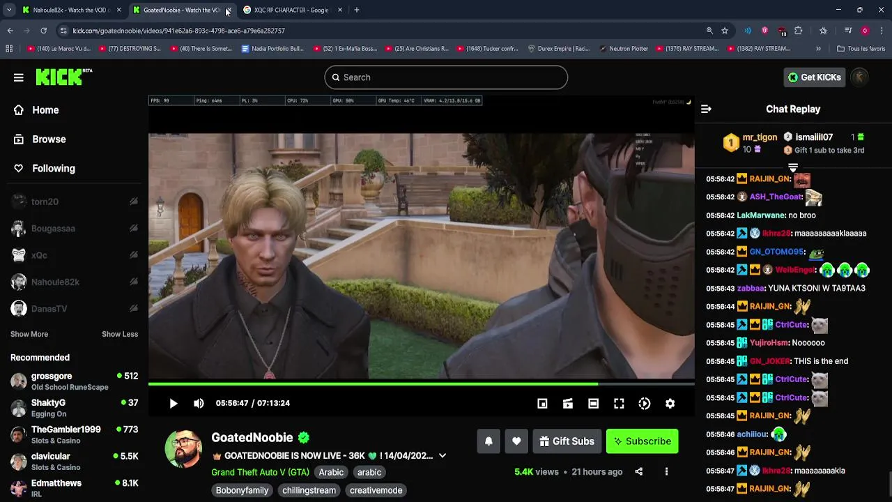Click the Gift Subs button

[x=567, y=441]
